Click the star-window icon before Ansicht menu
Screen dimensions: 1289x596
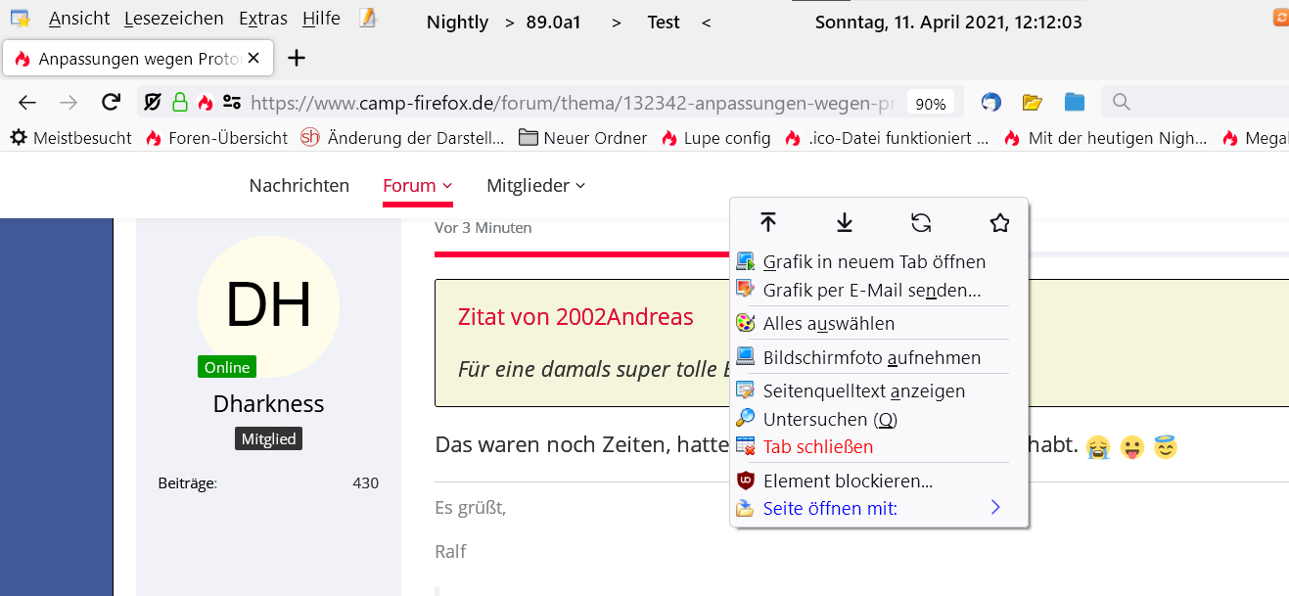(20, 19)
